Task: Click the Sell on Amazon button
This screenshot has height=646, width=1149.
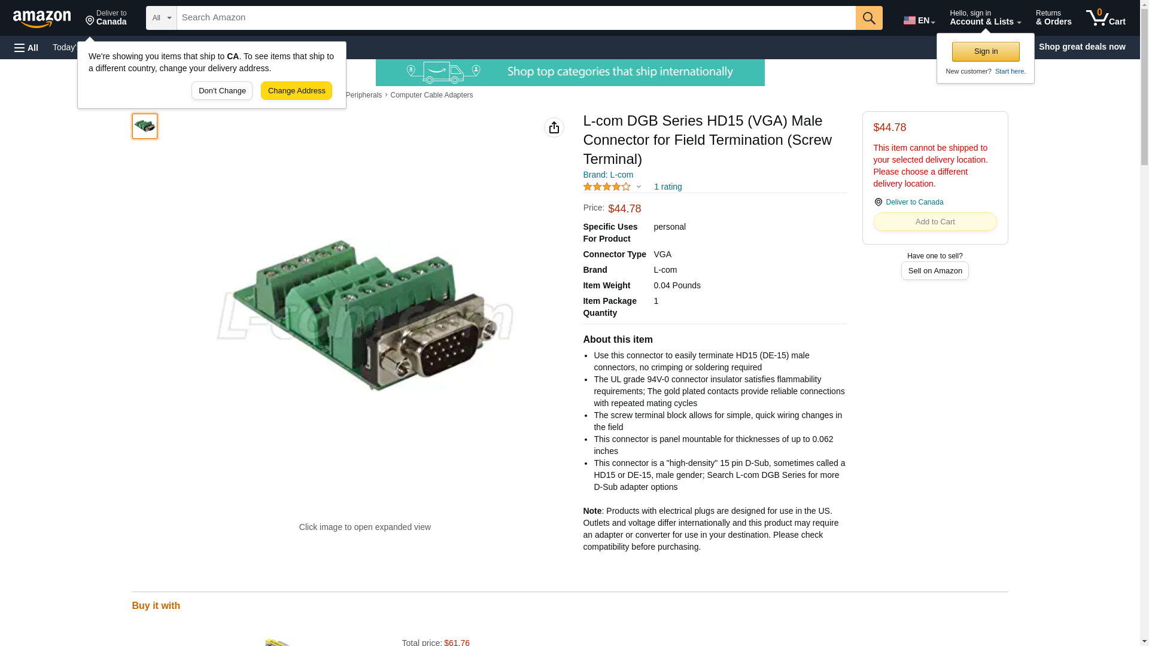Action: (935, 271)
